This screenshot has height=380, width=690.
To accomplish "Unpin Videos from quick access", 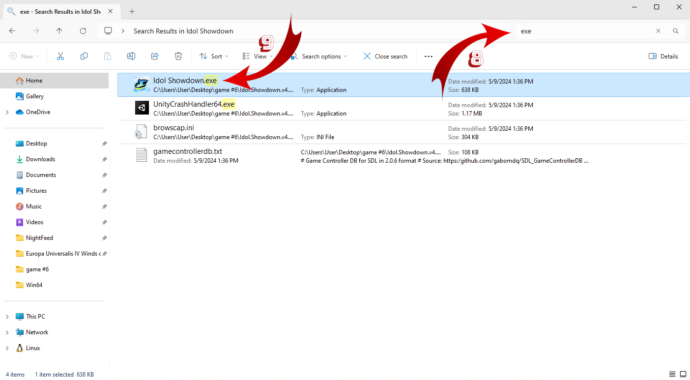I will tap(104, 222).
